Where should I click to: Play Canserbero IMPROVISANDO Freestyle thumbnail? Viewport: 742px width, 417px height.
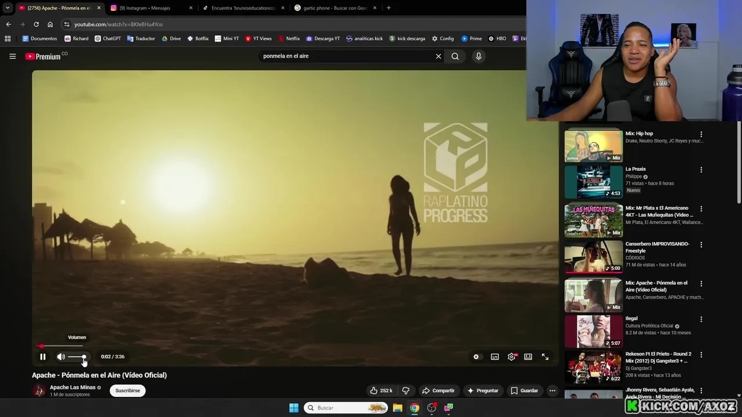pyautogui.click(x=593, y=257)
